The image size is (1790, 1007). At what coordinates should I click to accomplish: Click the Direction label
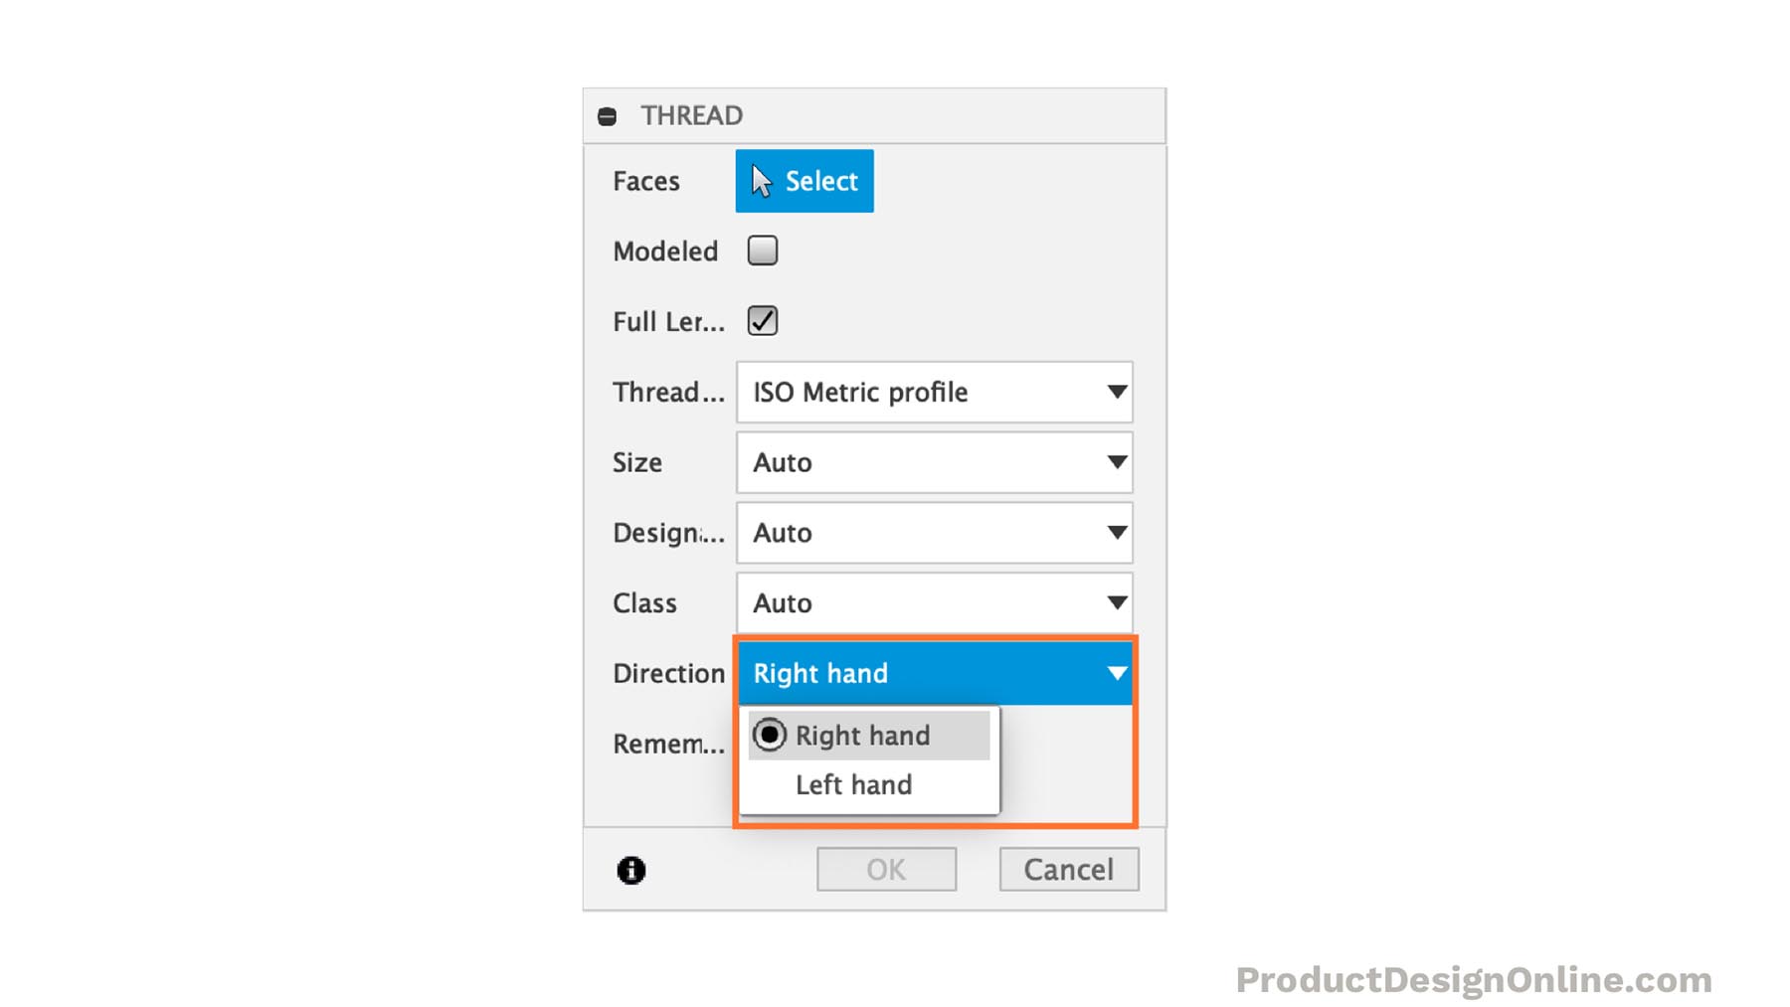[668, 673]
